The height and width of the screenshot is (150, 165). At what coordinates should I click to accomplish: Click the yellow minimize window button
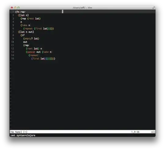pyautogui.click(x=15, y=8)
